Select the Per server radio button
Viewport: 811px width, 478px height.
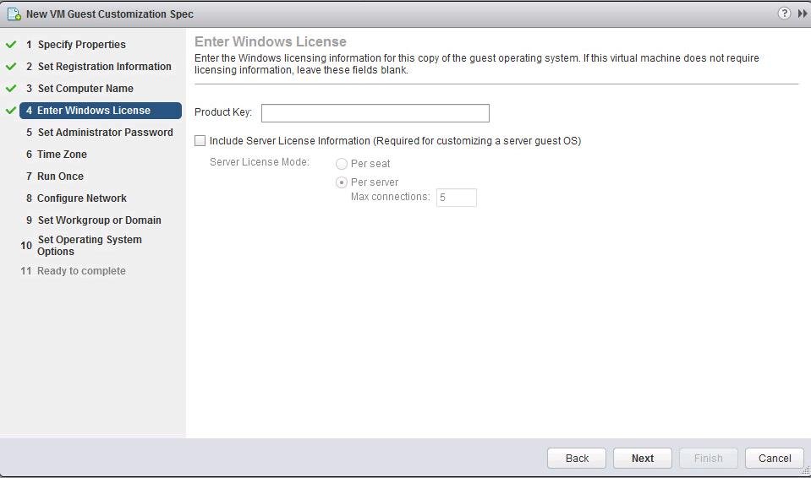(x=342, y=182)
